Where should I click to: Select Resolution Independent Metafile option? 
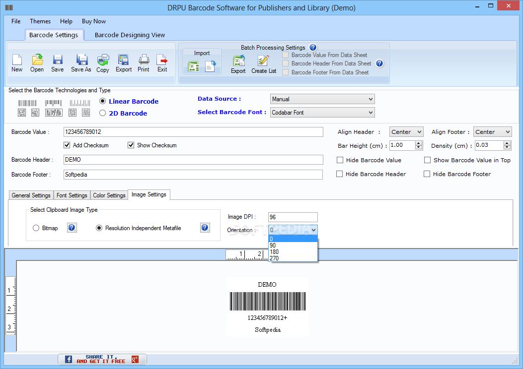(99, 228)
